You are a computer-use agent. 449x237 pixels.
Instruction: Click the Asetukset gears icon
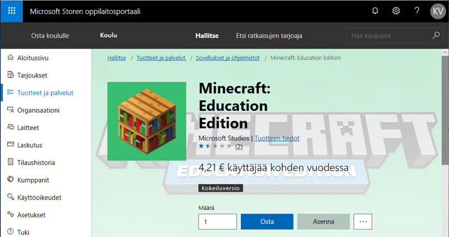click(x=11, y=215)
